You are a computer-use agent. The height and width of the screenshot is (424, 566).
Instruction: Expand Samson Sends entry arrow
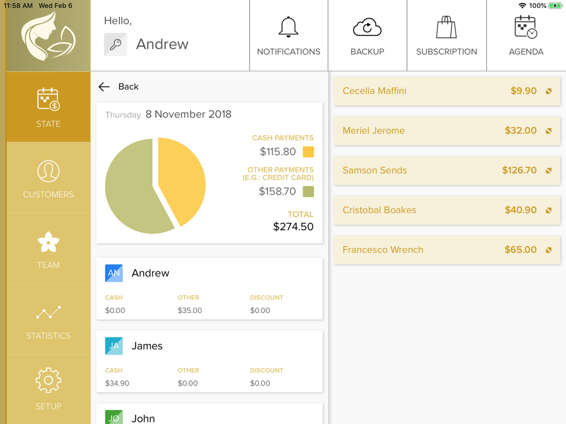[548, 171]
